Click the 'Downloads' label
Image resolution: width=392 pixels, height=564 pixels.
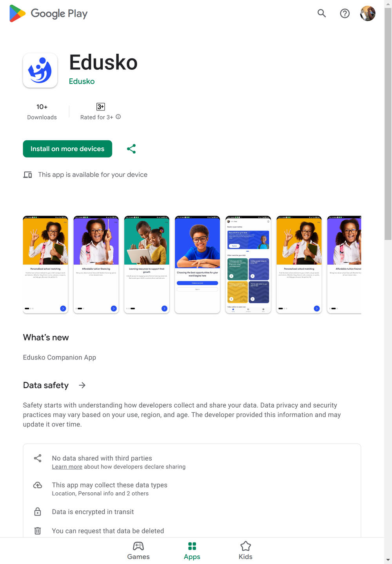point(42,117)
